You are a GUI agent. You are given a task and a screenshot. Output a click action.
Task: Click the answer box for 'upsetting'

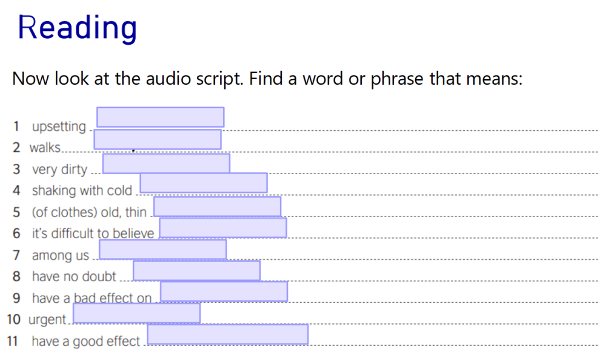coord(160,117)
